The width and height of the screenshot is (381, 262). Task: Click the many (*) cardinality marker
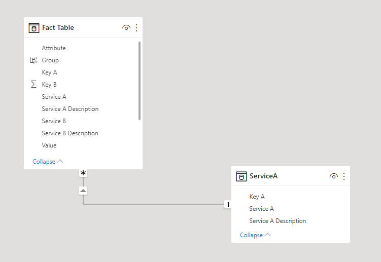(83, 173)
